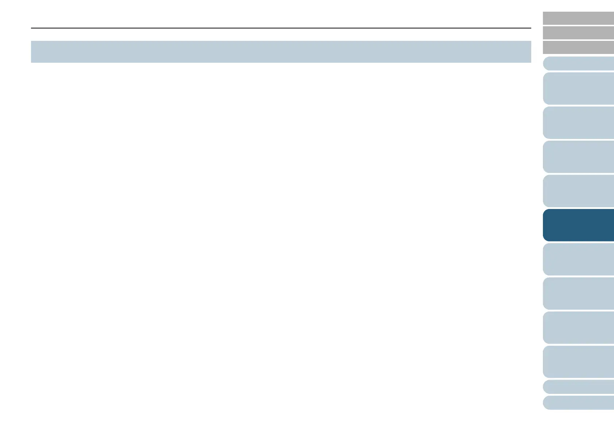Open the third large tab below the dark tab
The height and width of the screenshot is (434, 614).
tap(578, 328)
